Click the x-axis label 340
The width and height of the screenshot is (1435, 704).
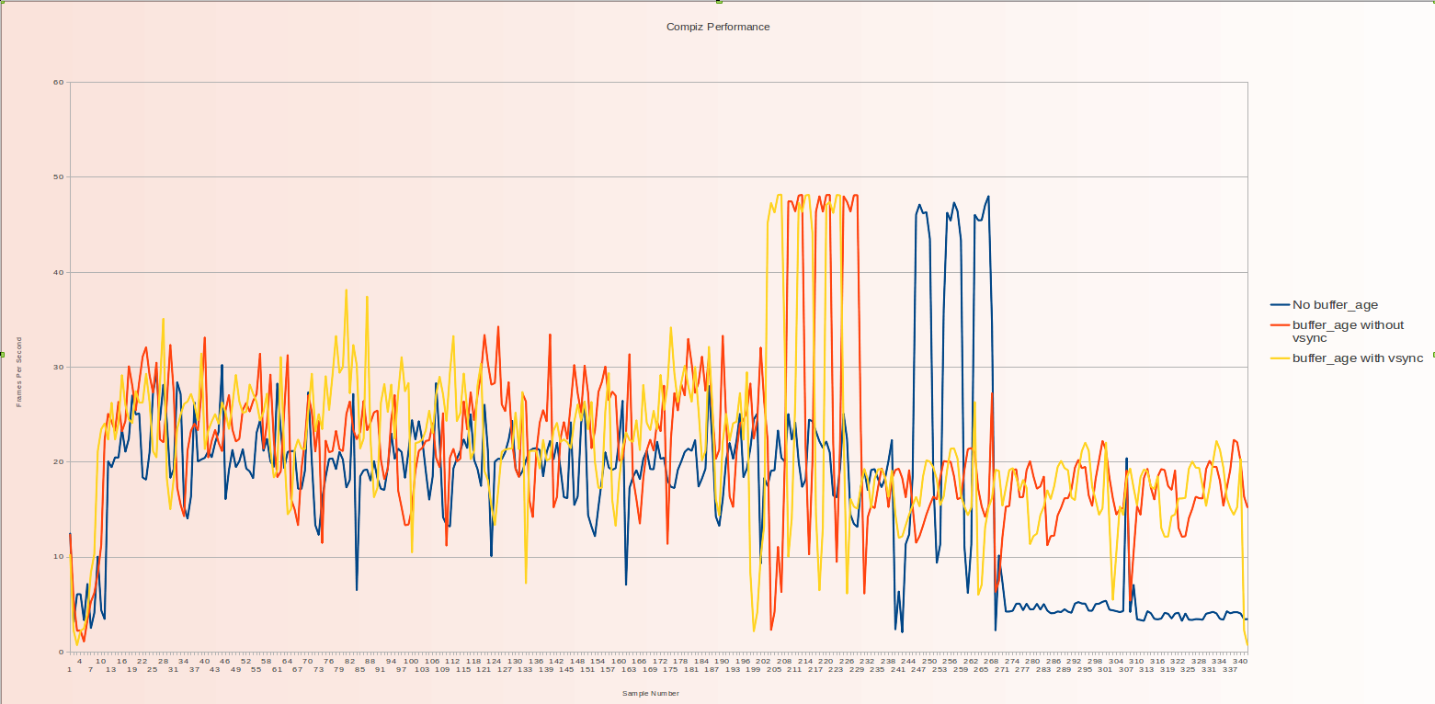pyautogui.click(x=1239, y=661)
